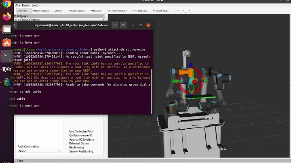Choose the Focus Camera tool
This screenshot has height=163, width=291.
[x=76, y=11]
